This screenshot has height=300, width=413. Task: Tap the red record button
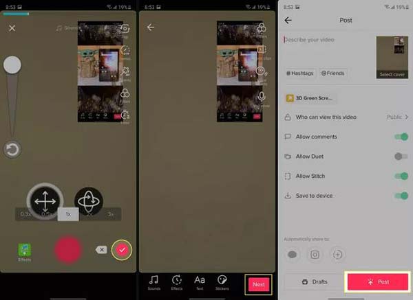click(x=69, y=251)
